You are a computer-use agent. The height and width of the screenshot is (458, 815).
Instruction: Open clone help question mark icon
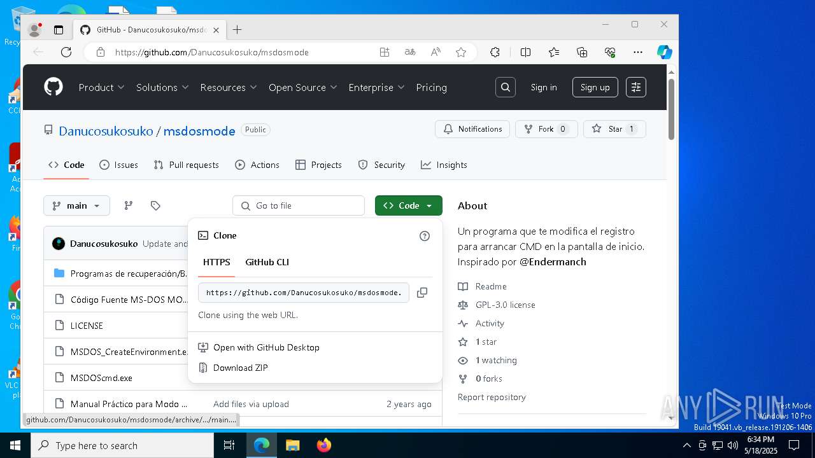click(425, 236)
